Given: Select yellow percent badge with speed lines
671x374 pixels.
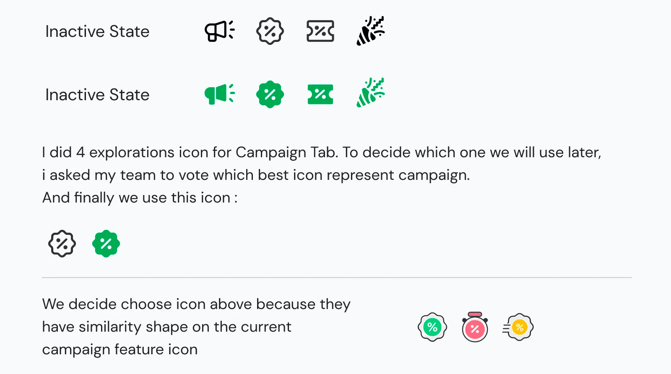Looking at the screenshot, I should pyautogui.click(x=518, y=327).
